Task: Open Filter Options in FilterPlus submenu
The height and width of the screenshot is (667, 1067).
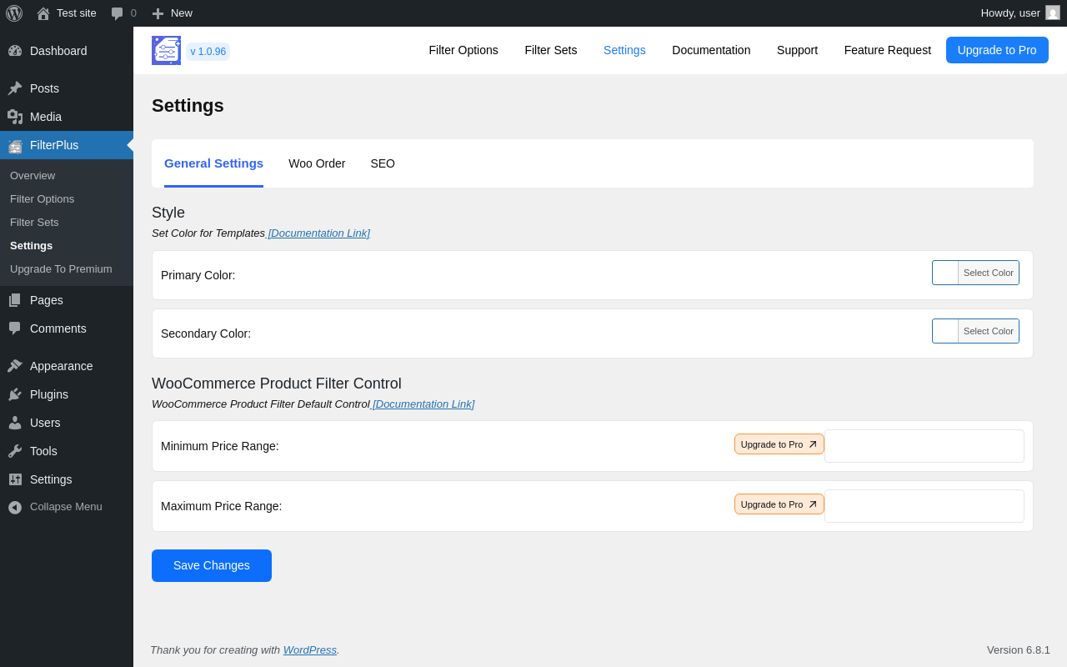Action: [x=42, y=198]
